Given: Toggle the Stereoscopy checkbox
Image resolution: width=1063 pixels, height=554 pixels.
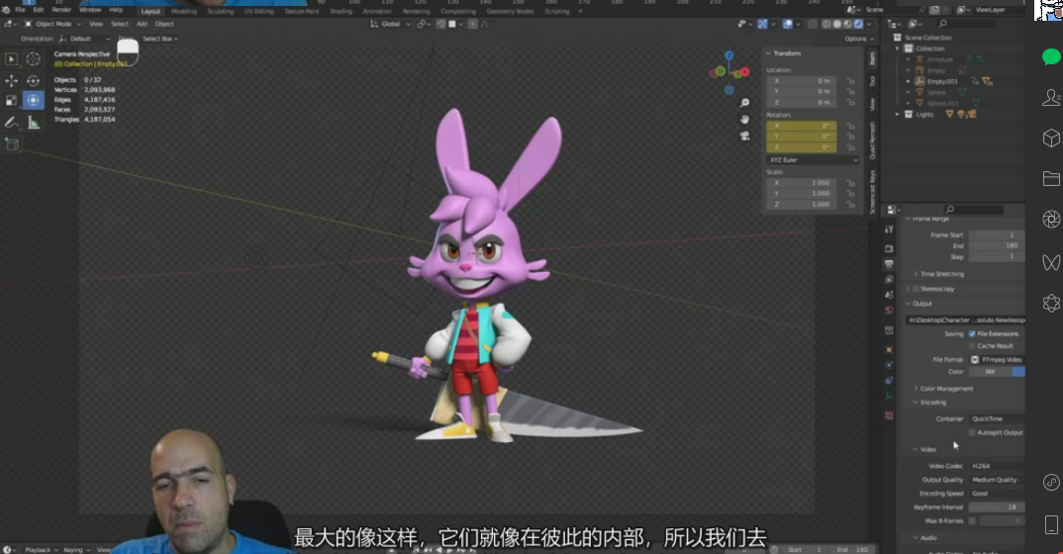Looking at the screenshot, I should pyautogui.click(x=916, y=289).
